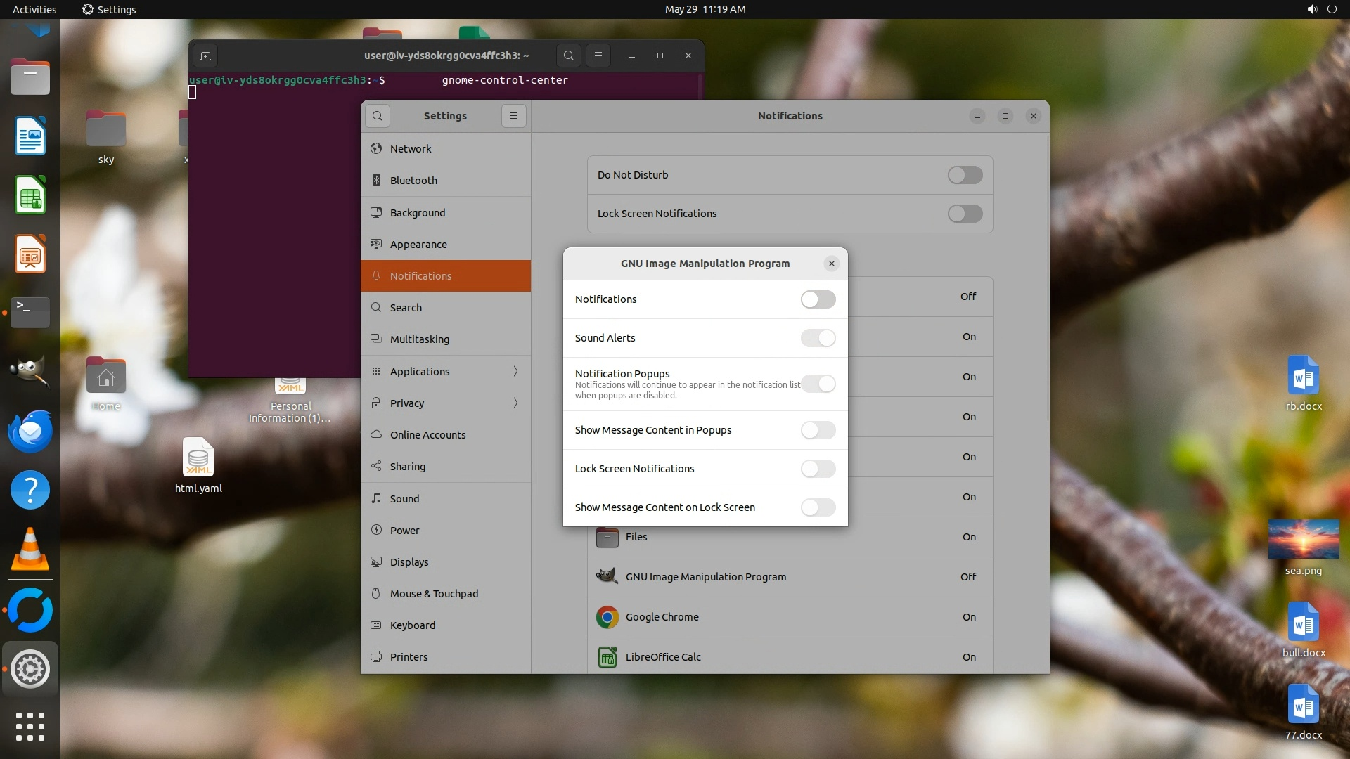Click the LibreOffice Calc list icon

607,657
